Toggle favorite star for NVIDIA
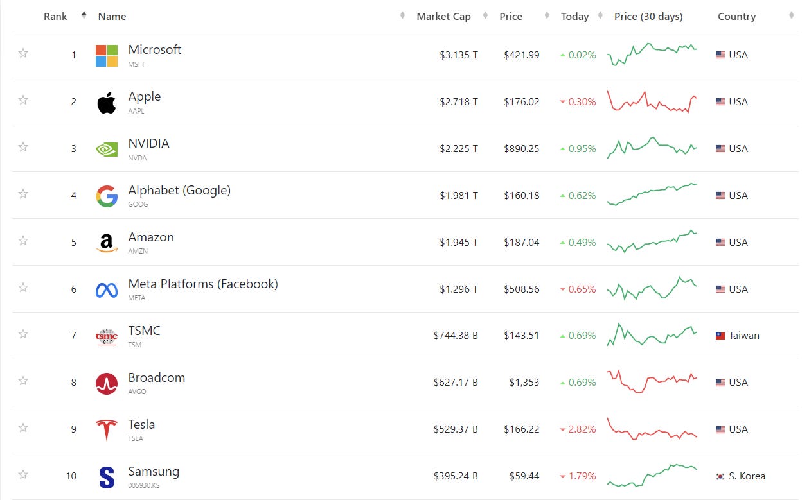809x500 pixels. 23,147
